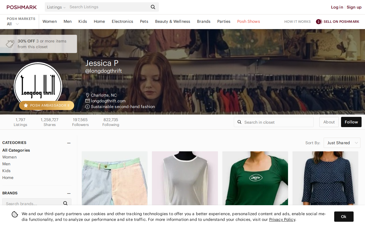View the 1,258,727 Shares stat
Viewport: 365px width, 228px height.
point(50,122)
